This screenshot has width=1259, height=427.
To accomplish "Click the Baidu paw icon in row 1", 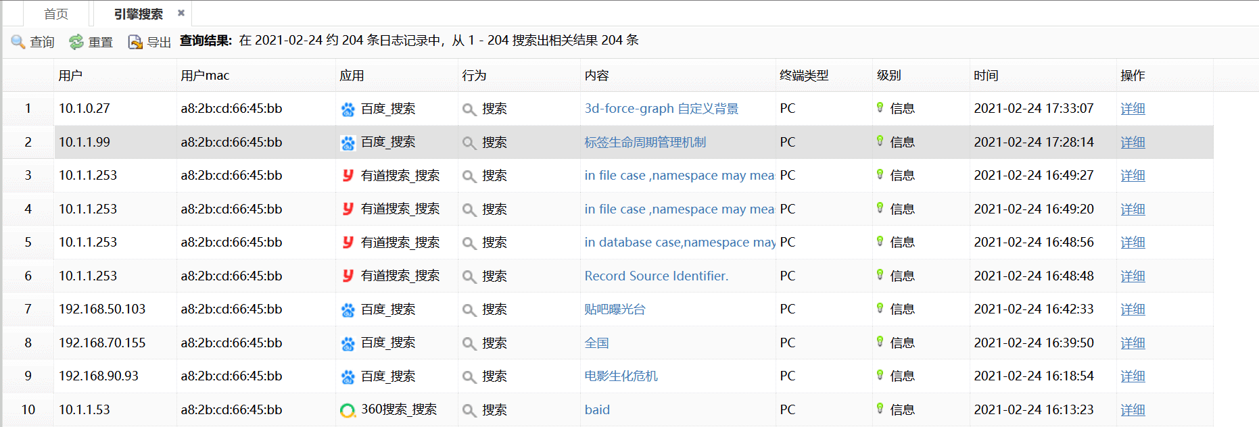I will tap(348, 109).
